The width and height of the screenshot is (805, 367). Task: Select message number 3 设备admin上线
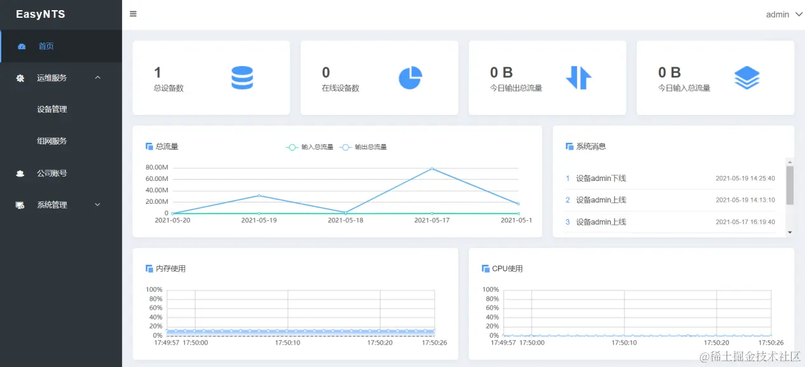[x=601, y=222]
